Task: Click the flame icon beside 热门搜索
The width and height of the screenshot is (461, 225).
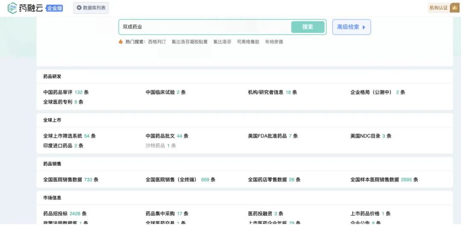Action: pyautogui.click(x=121, y=42)
